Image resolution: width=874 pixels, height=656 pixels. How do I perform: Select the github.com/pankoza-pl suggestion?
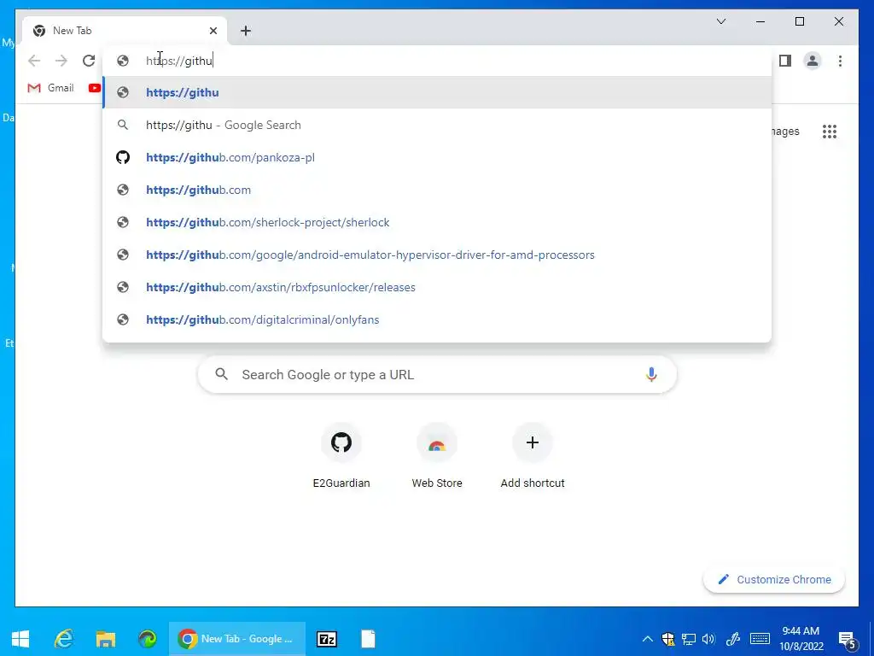[437, 157]
